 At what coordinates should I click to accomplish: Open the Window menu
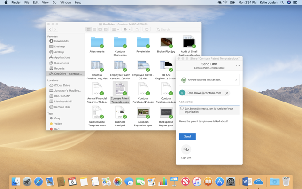66,2
